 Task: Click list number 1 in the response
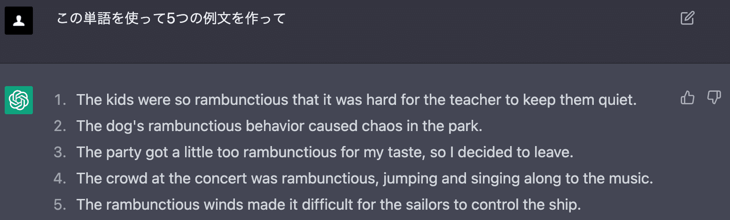pyautogui.click(x=60, y=100)
